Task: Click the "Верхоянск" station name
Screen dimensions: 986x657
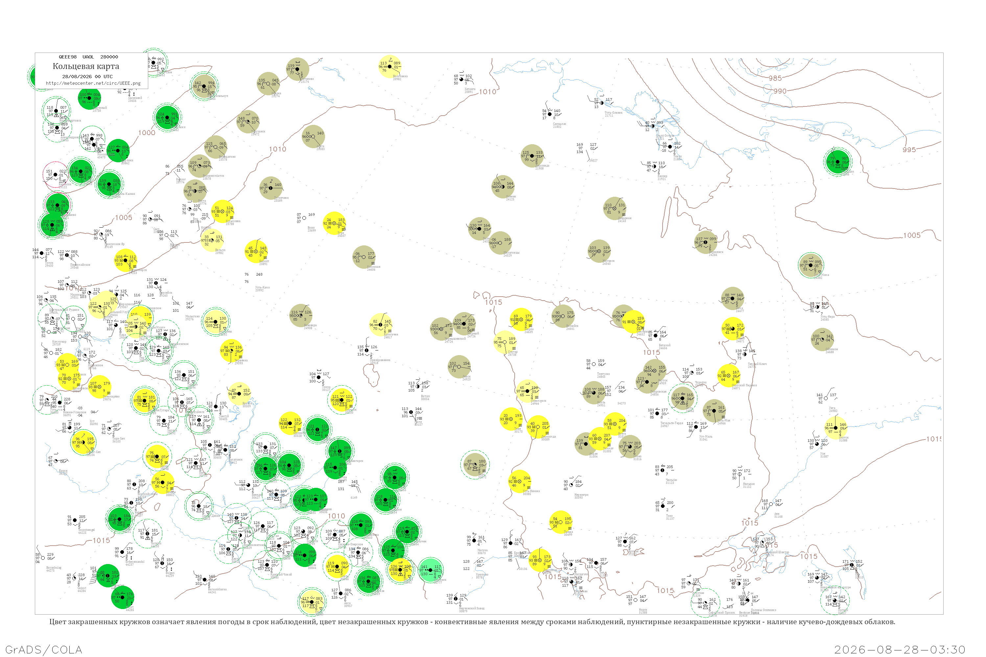Action: pos(716,252)
